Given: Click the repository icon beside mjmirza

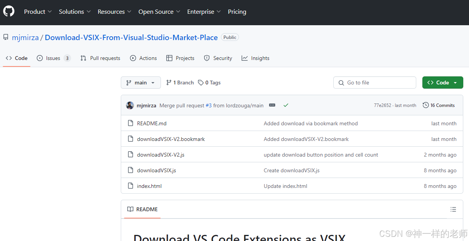Looking at the screenshot, I should tap(6, 37).
